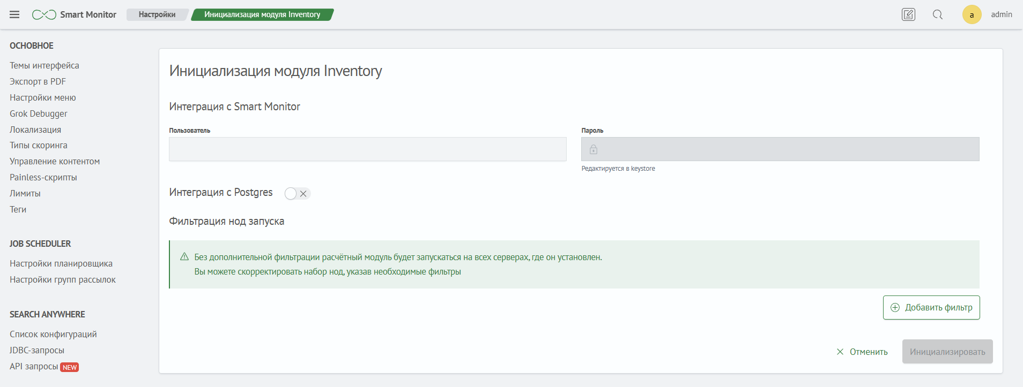This screenshot has width=1023, height=387.
Task: Open Grok Debugger in sidebar
Action: (x=39, y=113)
